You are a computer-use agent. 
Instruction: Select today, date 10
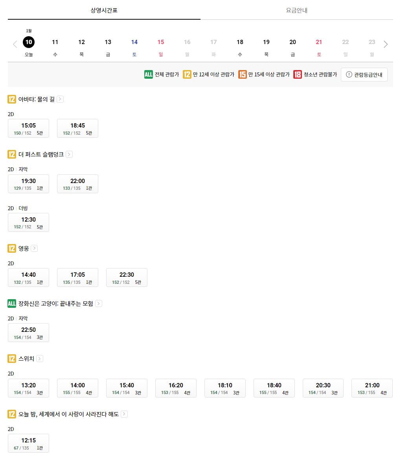click(29, 42)
